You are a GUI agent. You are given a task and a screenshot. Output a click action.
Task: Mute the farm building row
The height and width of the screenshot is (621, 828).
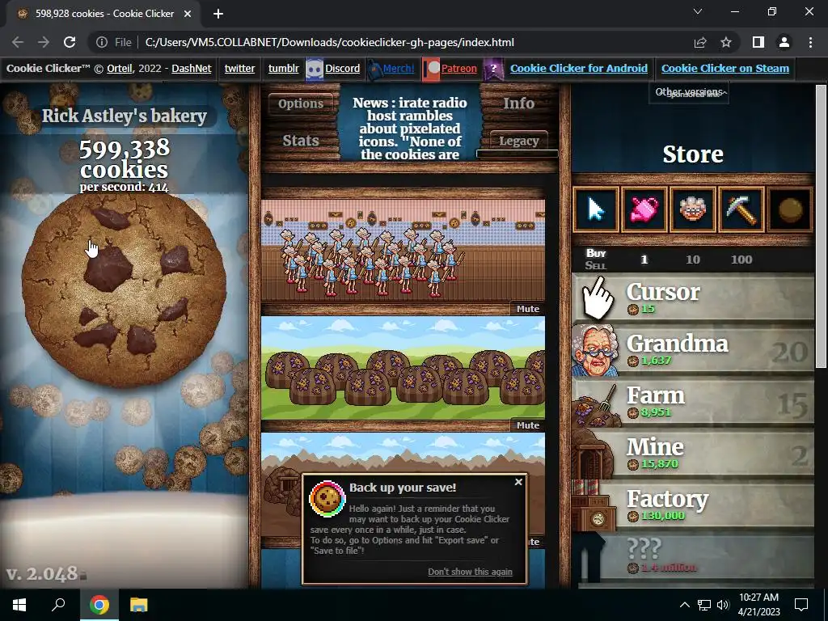[527, 425]
